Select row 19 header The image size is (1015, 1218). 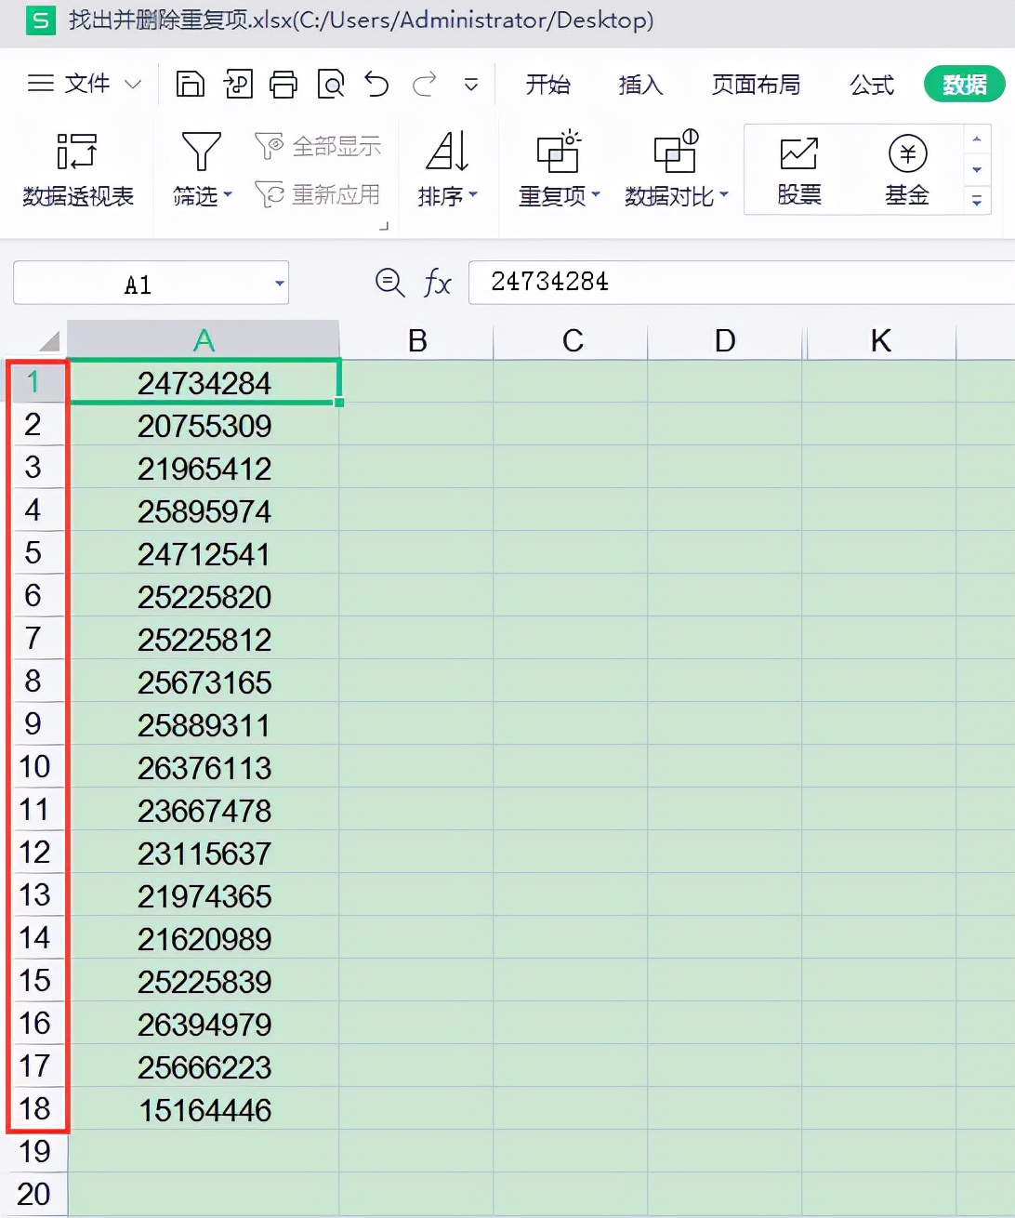click(34, 1152)
